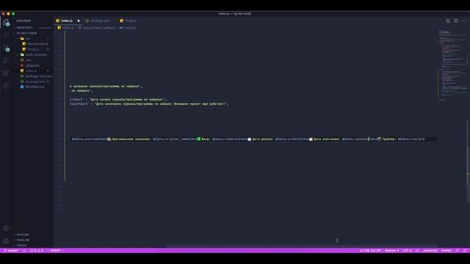
Task: Click the code minimap
Action: click(x=452, y=66)
